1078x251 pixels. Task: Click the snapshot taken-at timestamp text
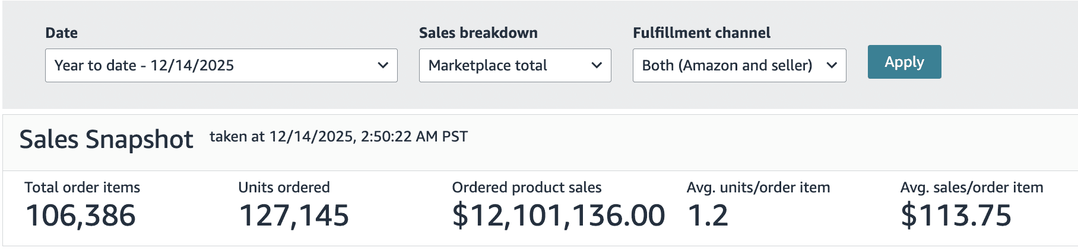click(338, 137)
